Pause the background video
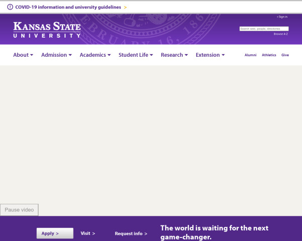Viewport: 302px width, 241px height. pyautogui.click(x=19, y=210)
